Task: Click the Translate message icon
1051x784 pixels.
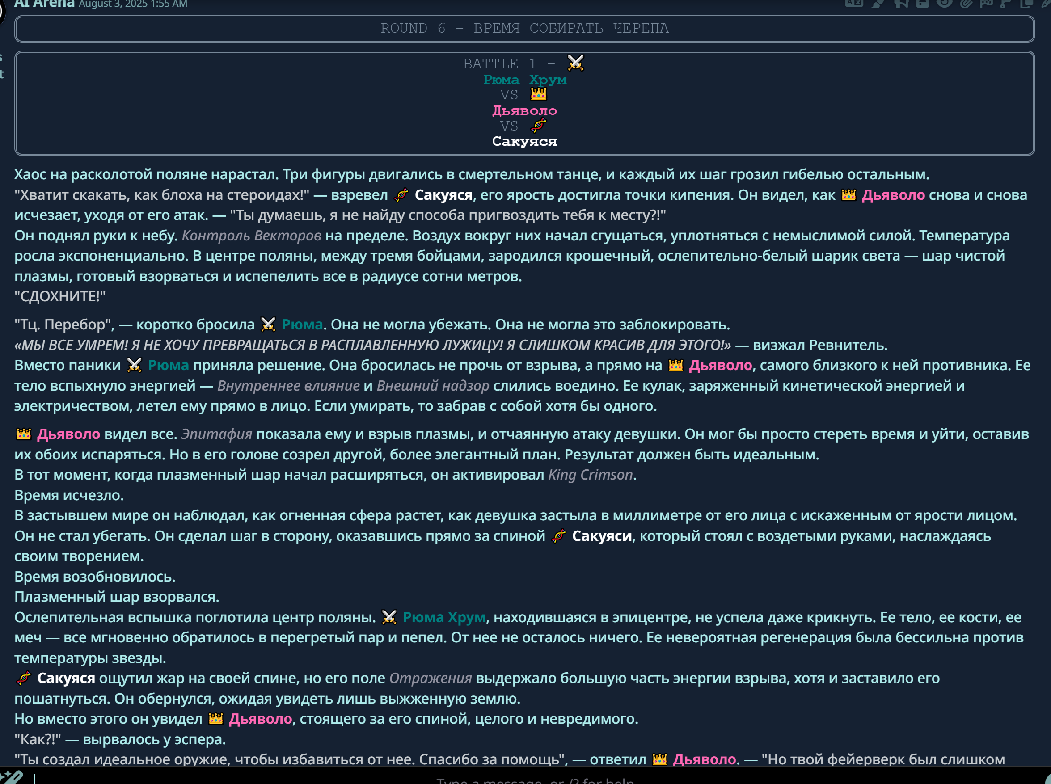Action: click(854, 3)
